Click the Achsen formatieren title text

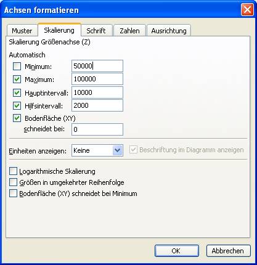pyautogui.click(x=41, y=10)
